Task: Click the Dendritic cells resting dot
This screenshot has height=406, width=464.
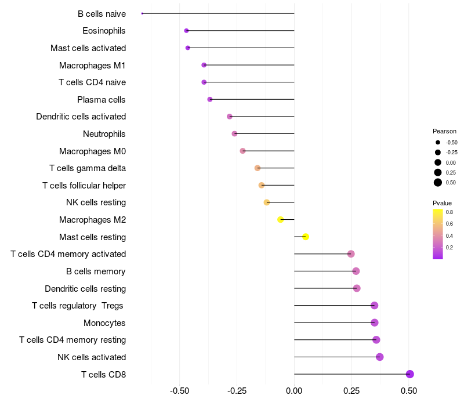Action: click(x=357, y=288)
